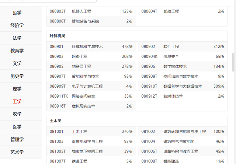Open major 数据科学与大数据技术
This screenshot has width=236, height=164.
click(183, 86)
